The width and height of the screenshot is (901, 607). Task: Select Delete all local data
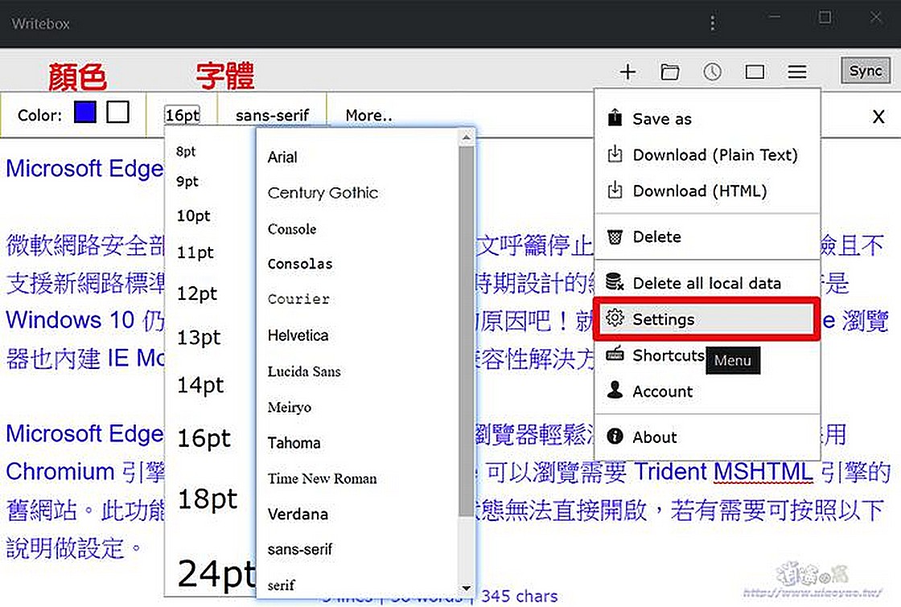coord(707,283)
